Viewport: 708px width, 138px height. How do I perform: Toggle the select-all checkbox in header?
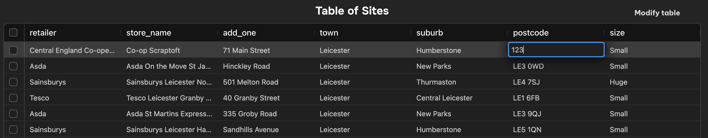point(13,33)
